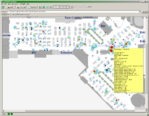Viewport: 149px width, 116px height.
Task: Click the zoom in magnifier icon
Action: (x=47, y=7)
